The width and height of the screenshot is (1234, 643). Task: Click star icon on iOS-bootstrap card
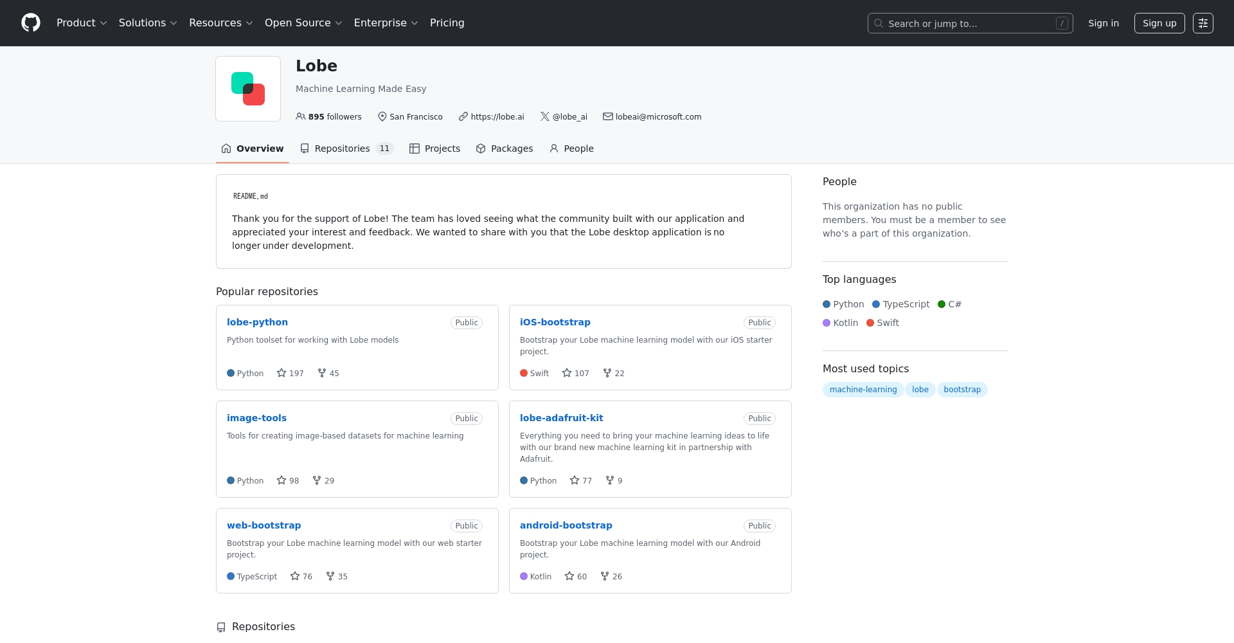coord(567,373)
